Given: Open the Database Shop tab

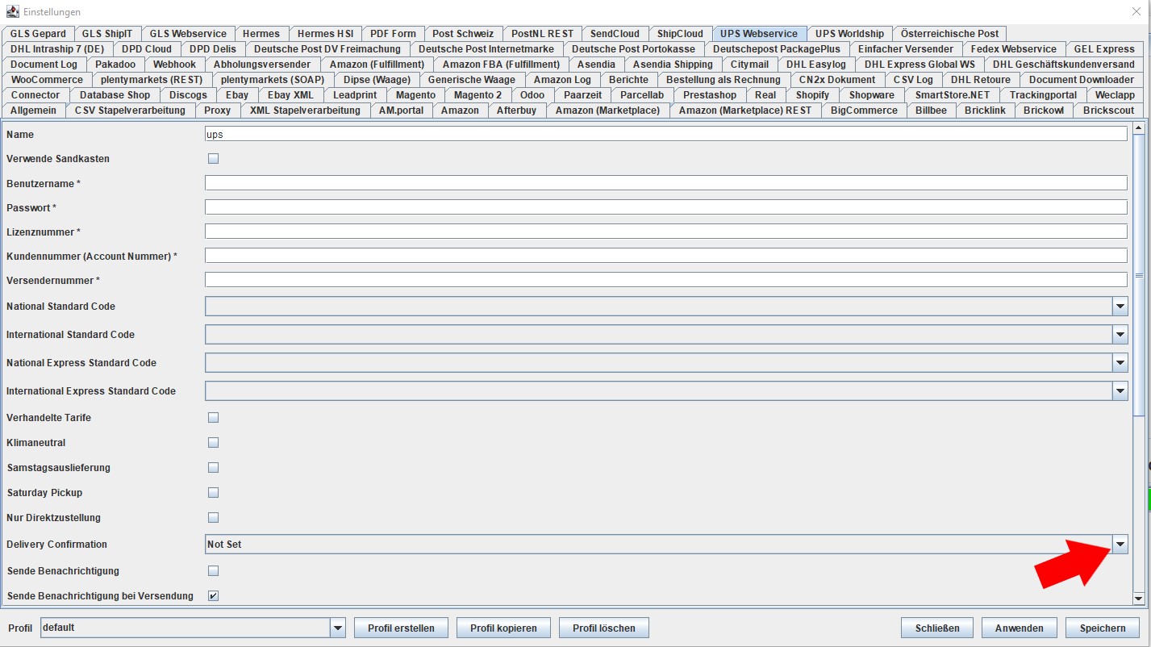Looking at the screenshot, I should click(115, 95).
